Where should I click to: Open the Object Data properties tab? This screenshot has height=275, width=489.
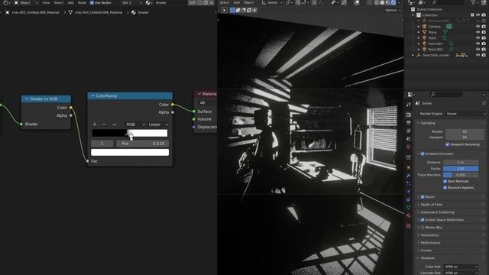coord(409,207)
